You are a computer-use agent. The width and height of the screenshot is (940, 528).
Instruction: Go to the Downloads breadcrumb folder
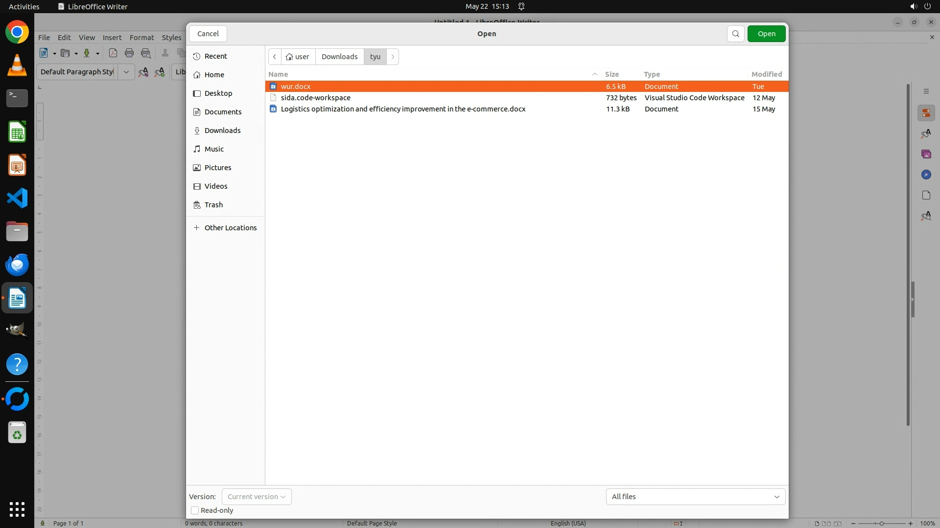339,57
